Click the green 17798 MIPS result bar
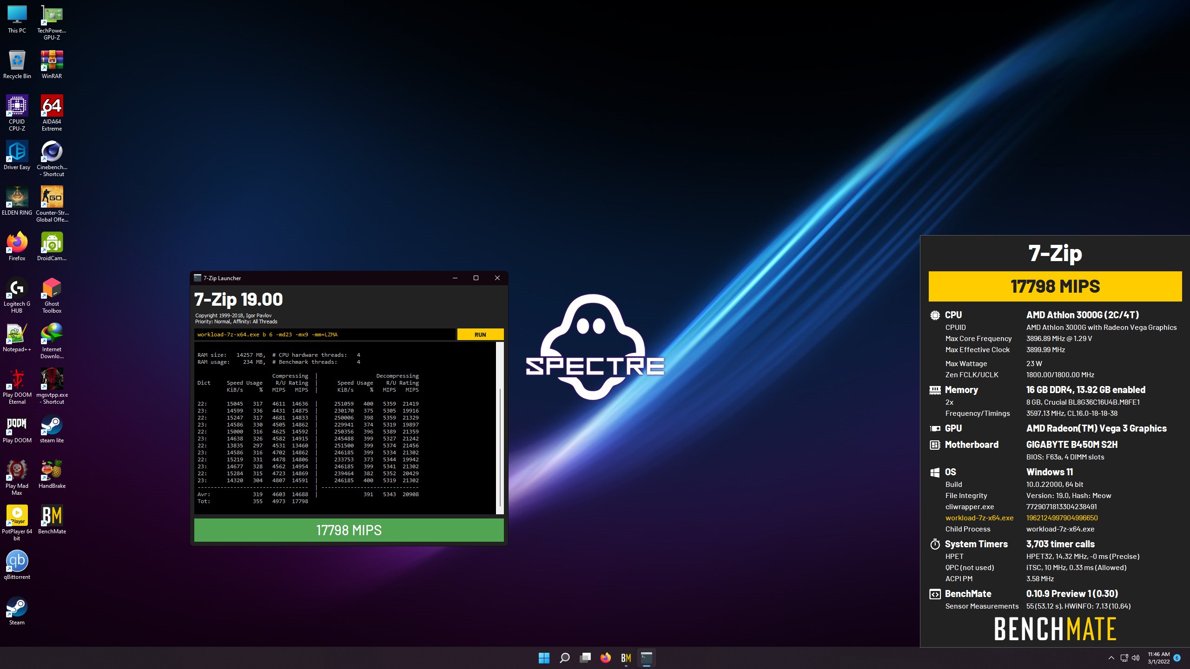This screenshot has height=669, width=1190. [349, 530]
